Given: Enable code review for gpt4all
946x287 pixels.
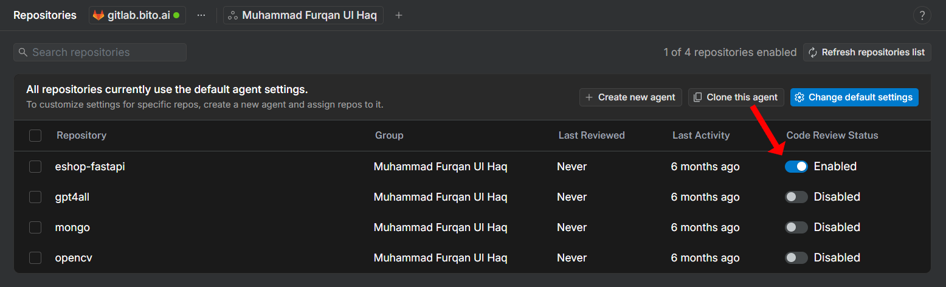Looking at the screenshot, I should click(796, 197).
